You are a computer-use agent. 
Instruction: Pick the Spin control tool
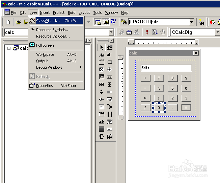(101, 92)
